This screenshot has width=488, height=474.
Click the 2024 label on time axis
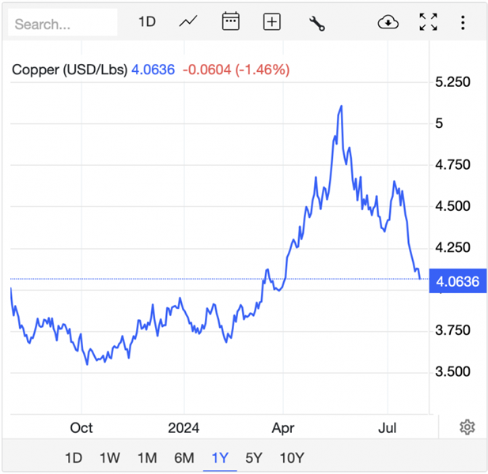click(183, 428)
